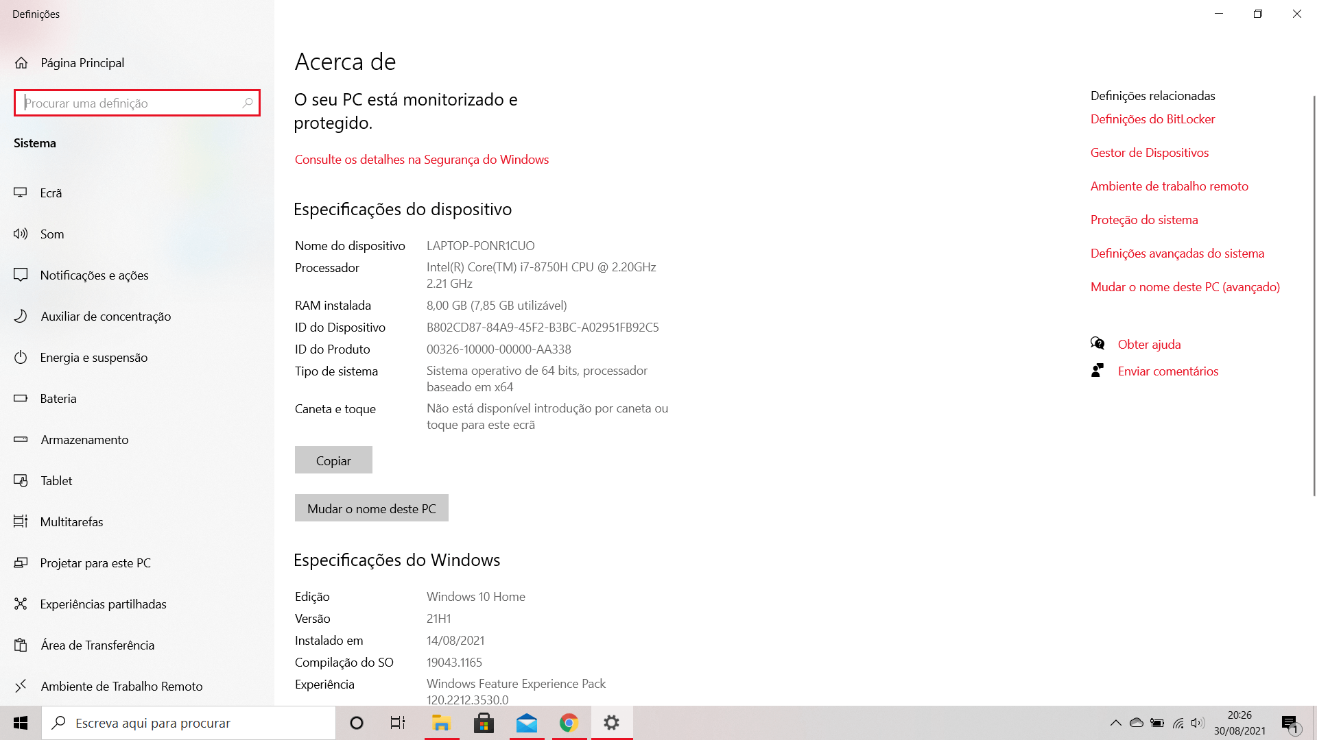
Task: Open Proteção do sistema settings
Action: (x=1143, y=219)
